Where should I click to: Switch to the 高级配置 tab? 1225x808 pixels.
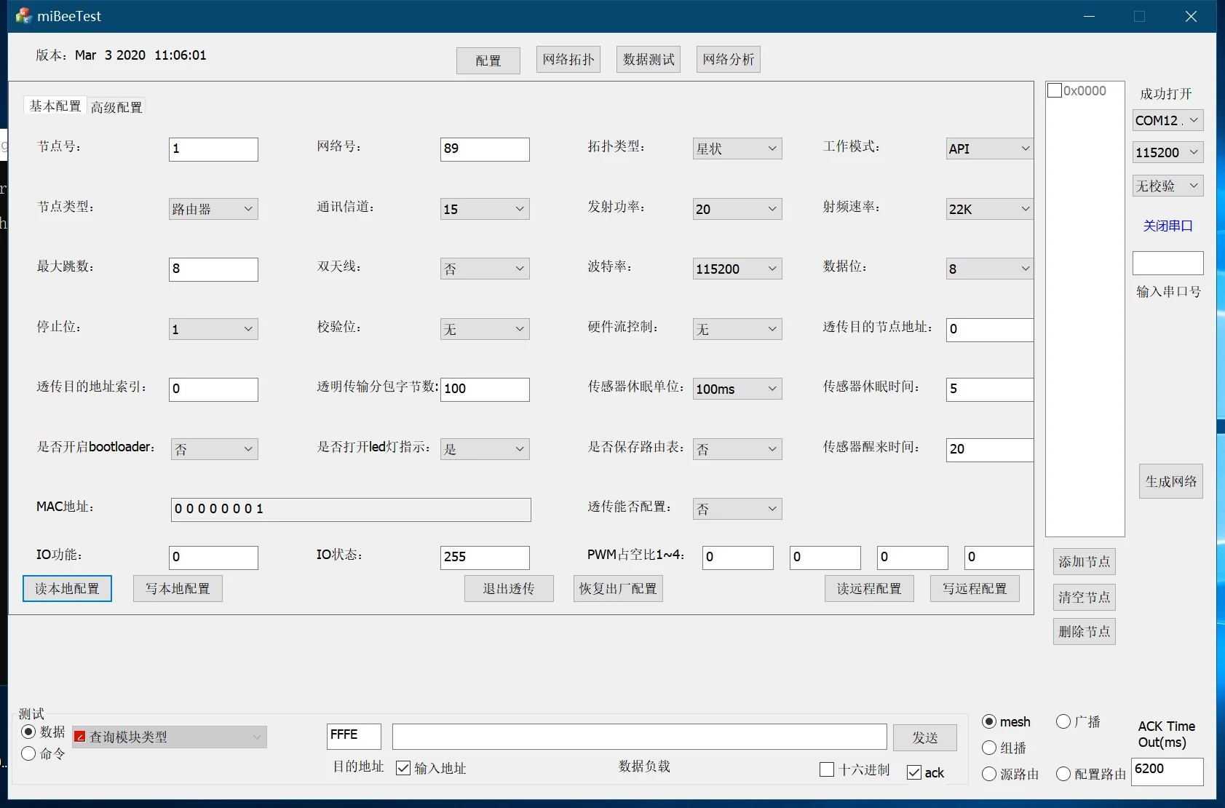click(116, 107)
